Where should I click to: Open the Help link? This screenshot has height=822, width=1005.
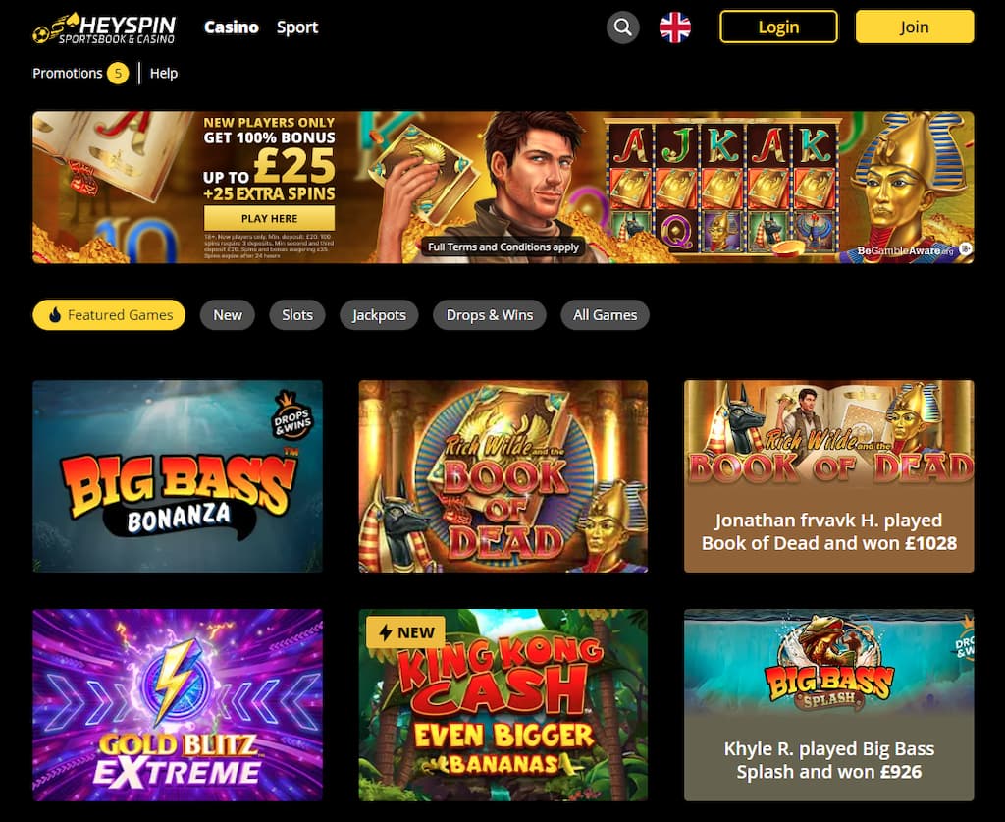click(x=164, y=73)
